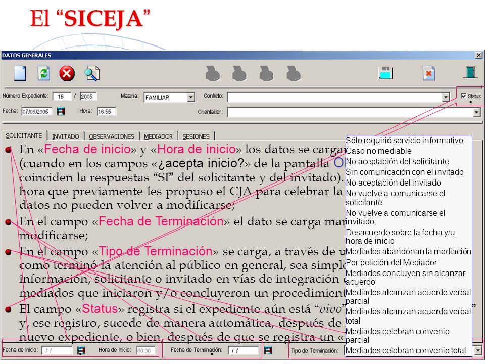Viewport: 485px width, 364px height.
Task: Click the Hora de Inicio time field
Action: pos(145,351)
